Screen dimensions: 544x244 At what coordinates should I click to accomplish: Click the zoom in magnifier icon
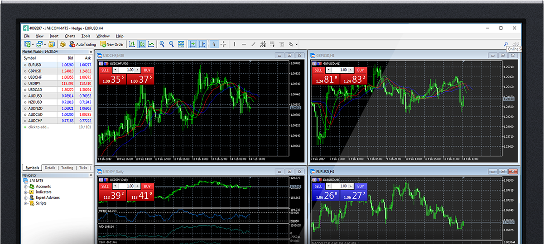(162, 44)
